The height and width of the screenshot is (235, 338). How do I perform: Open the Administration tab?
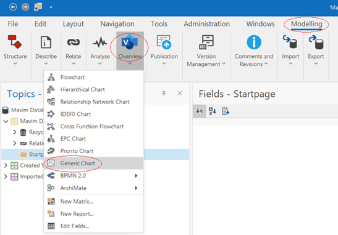(x=206, y=24)
